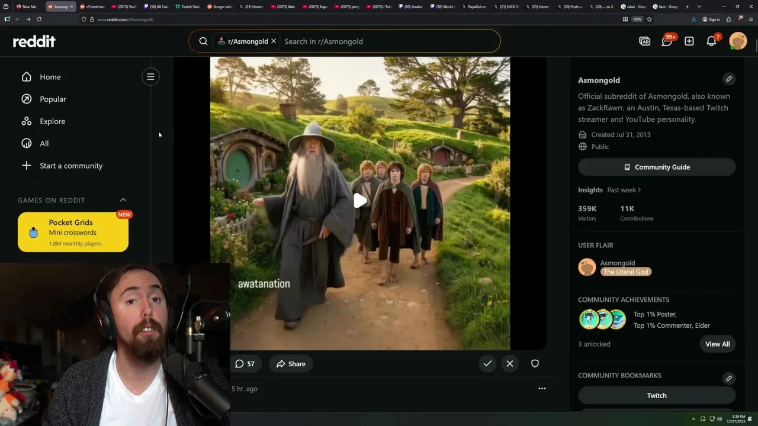Click the 5 hr. ago timestamp
The image size is (758, 426).
(x=245, y=389)
